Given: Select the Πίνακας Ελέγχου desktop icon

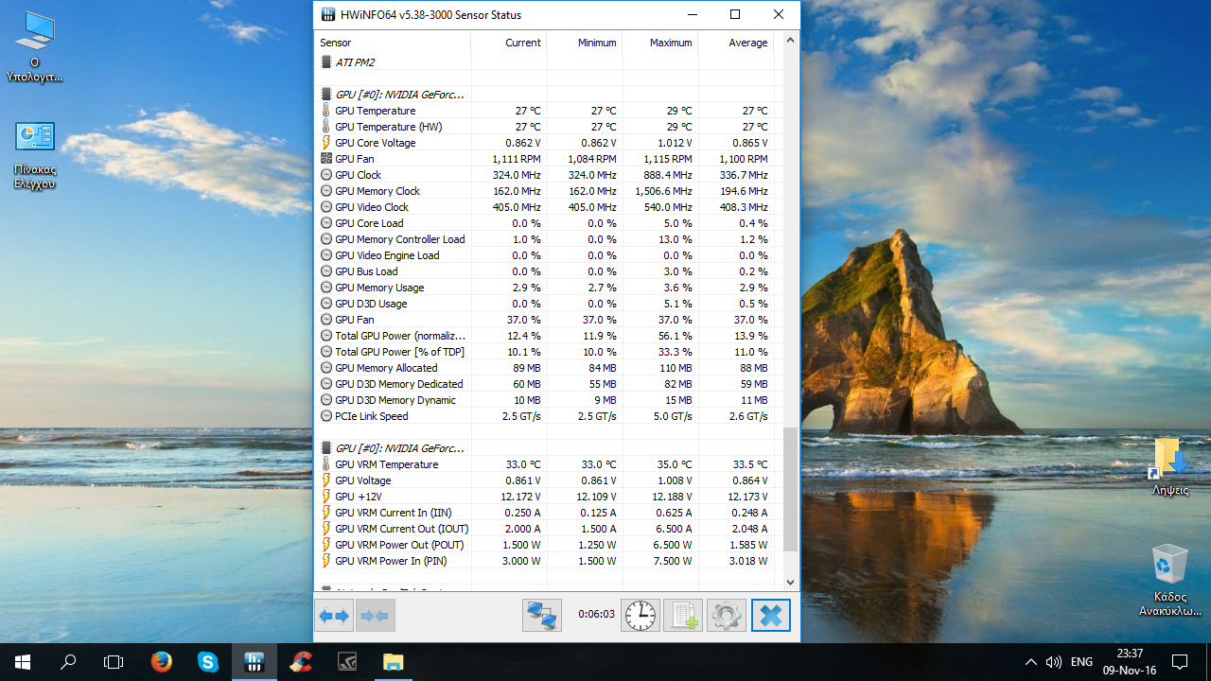Looking at the screenshot, I should click(x=35, y=156).
